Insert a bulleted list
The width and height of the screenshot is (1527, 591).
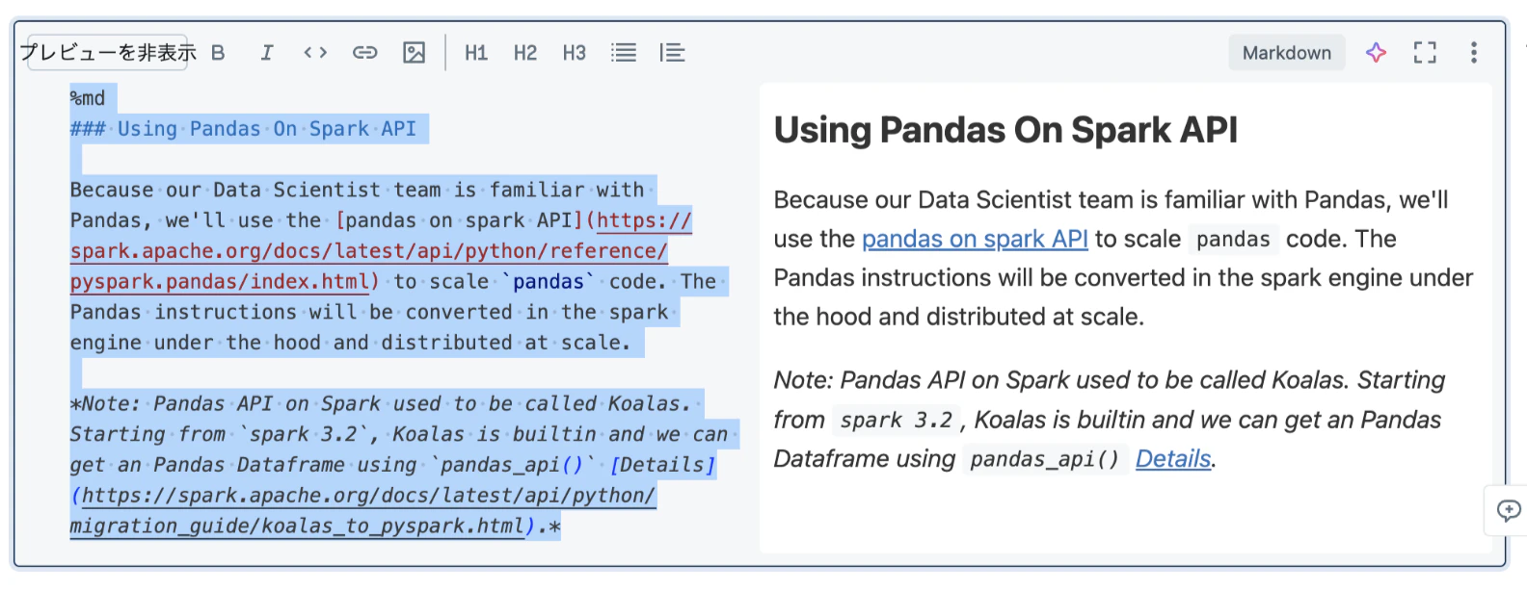point(624,53)
